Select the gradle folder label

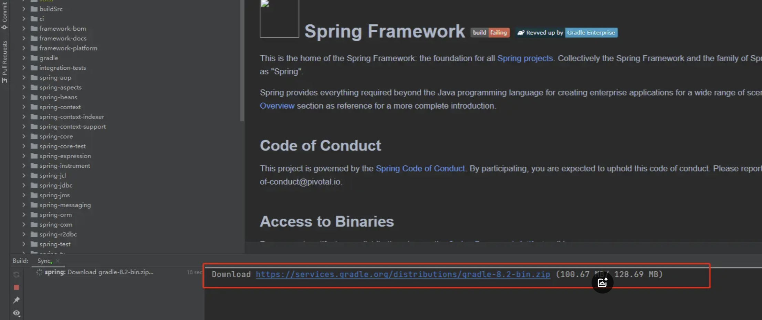click(49, 58)
